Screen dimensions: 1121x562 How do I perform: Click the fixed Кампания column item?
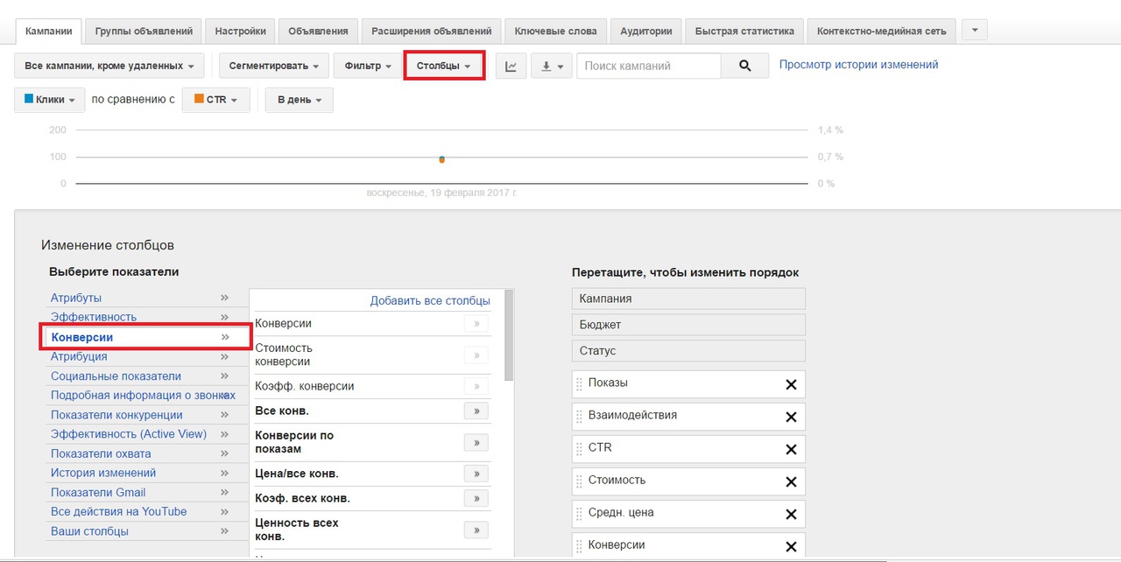(688, 299)
